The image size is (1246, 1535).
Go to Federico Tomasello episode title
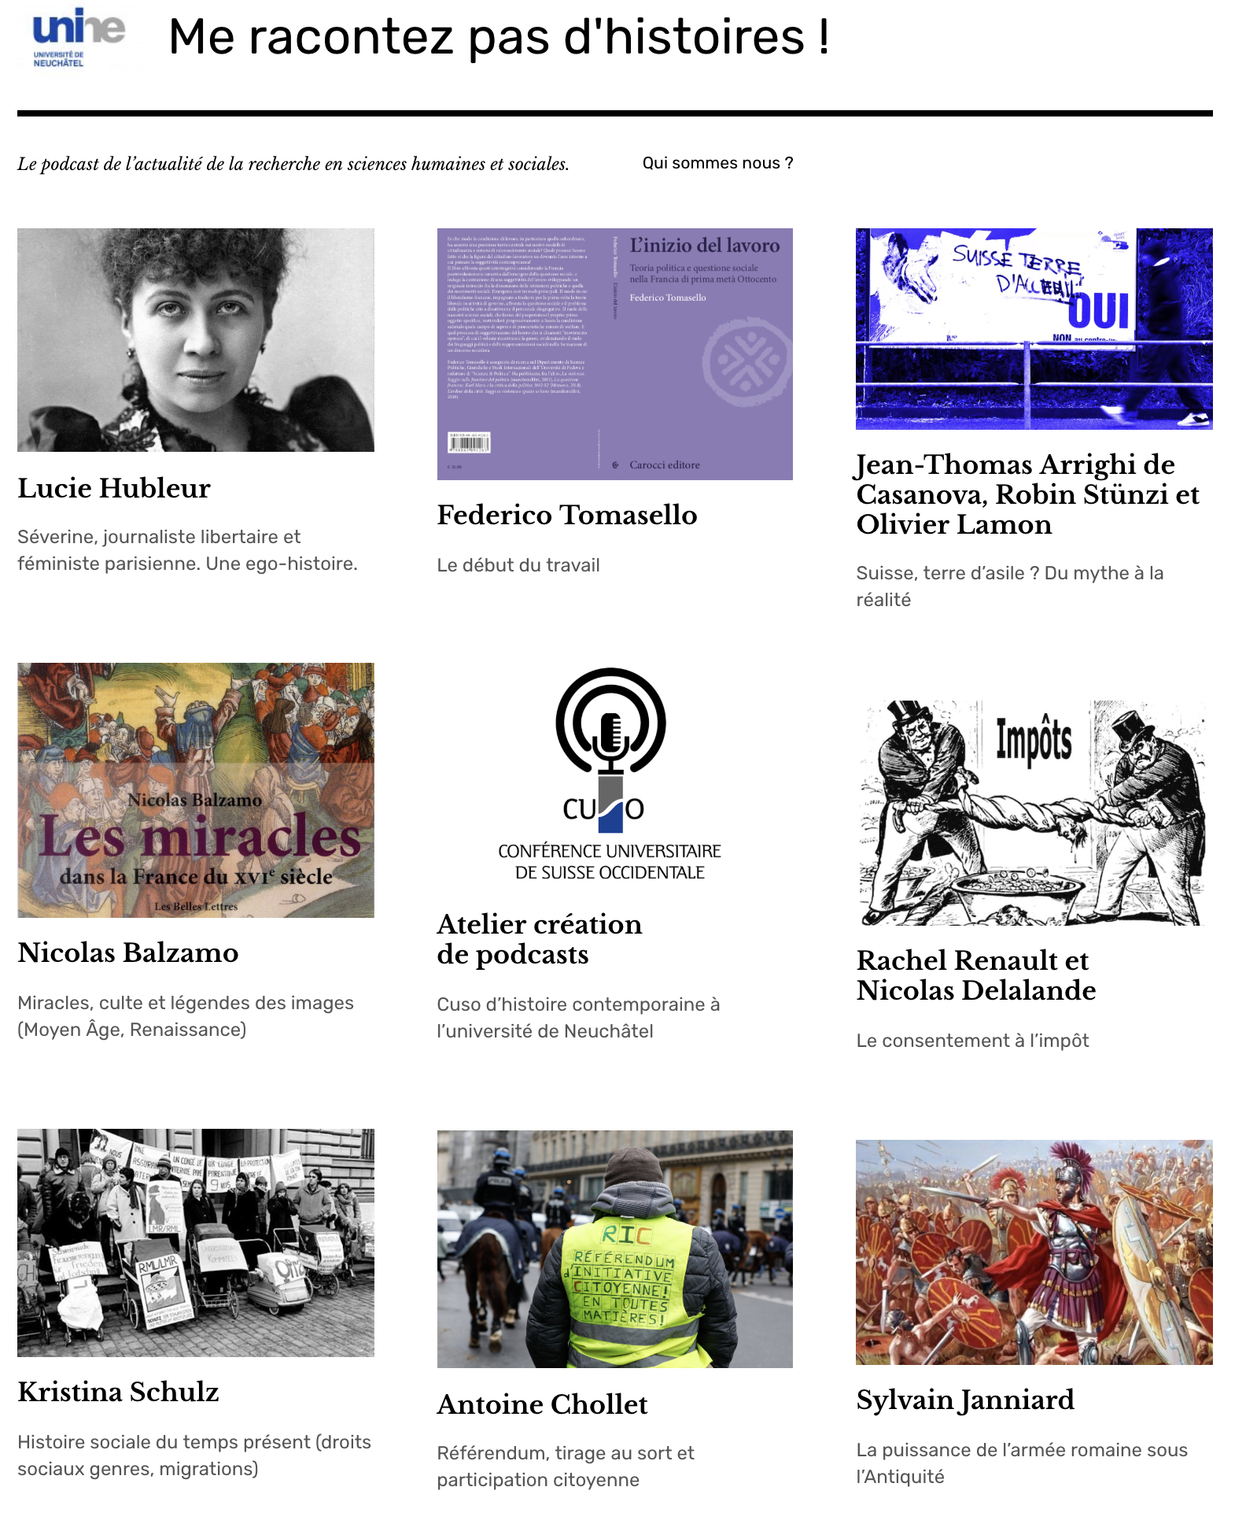[567, 515]
